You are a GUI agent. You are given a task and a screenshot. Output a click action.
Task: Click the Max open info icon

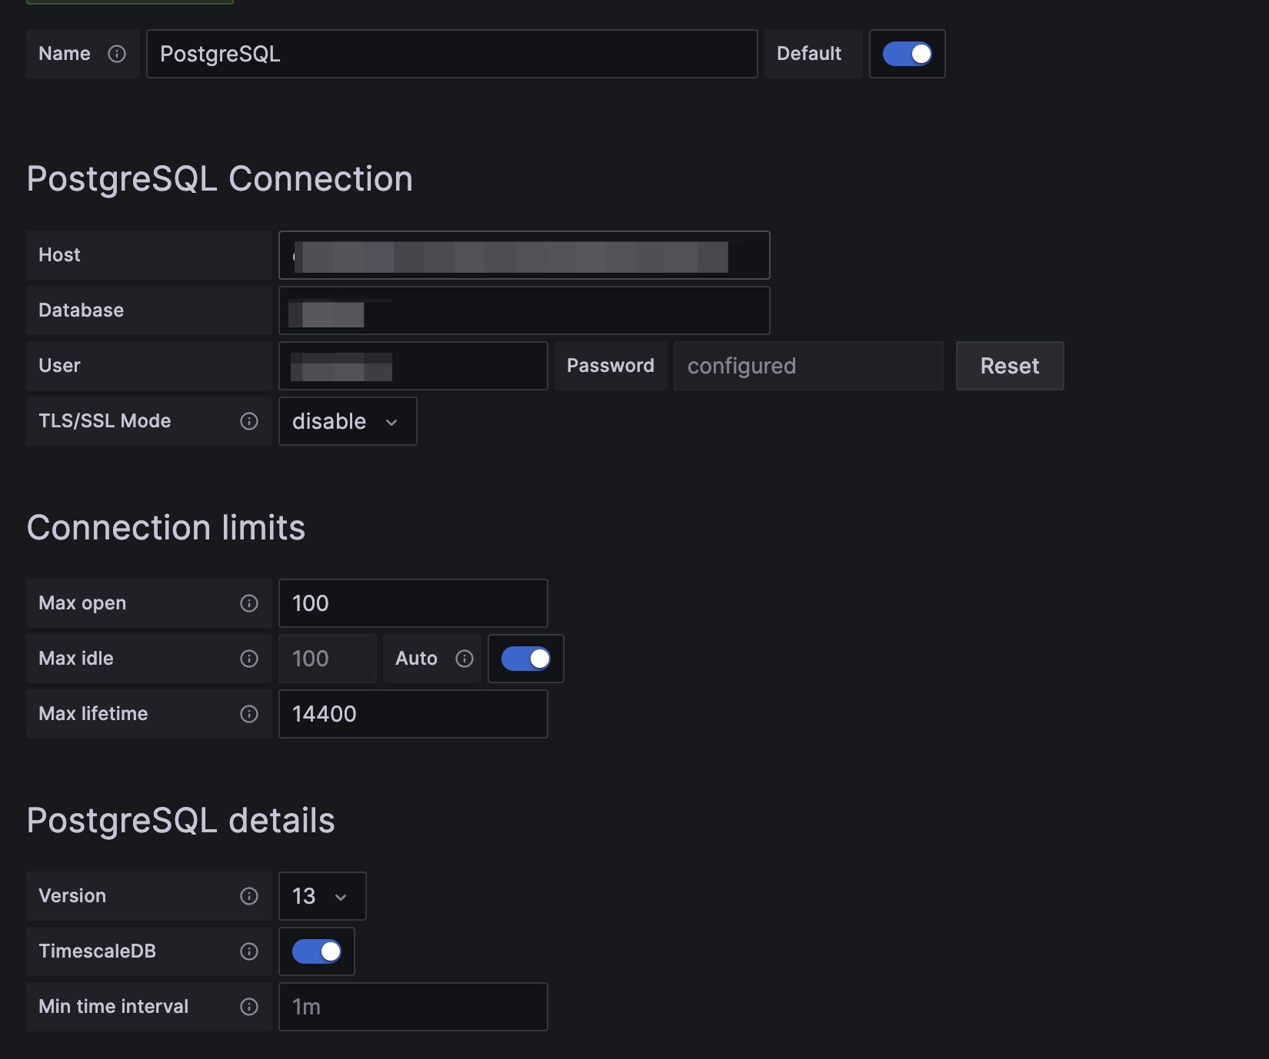pyautogui.click(x=249, y=603)
